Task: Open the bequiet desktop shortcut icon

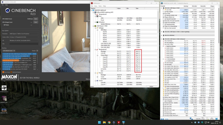Action: 4,99
